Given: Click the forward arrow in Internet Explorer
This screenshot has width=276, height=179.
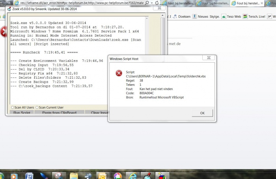Looking at the screenshot, I should (x=8, y=2).
